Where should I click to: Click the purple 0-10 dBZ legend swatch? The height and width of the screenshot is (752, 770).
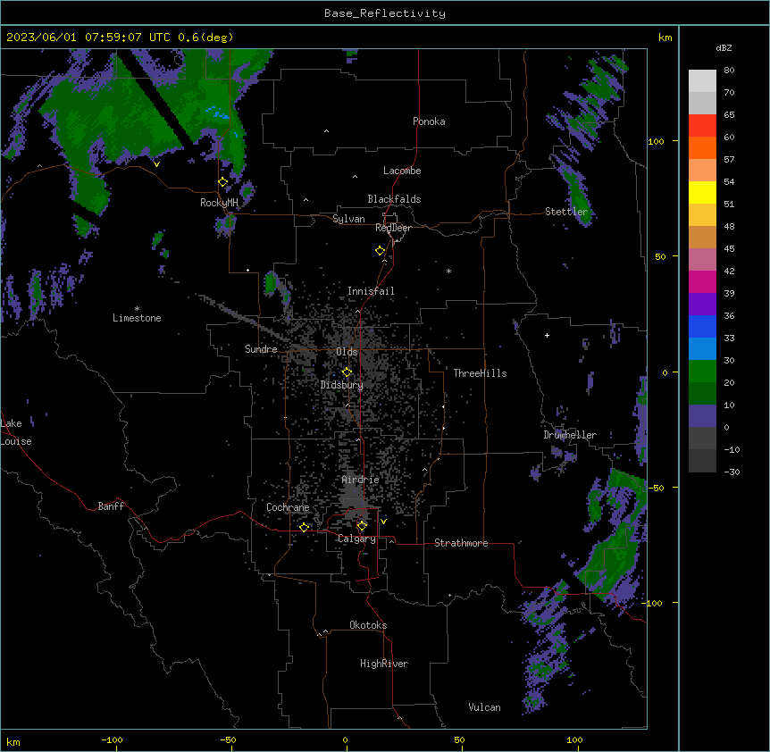pyautogui.click(x=702, y=416)
